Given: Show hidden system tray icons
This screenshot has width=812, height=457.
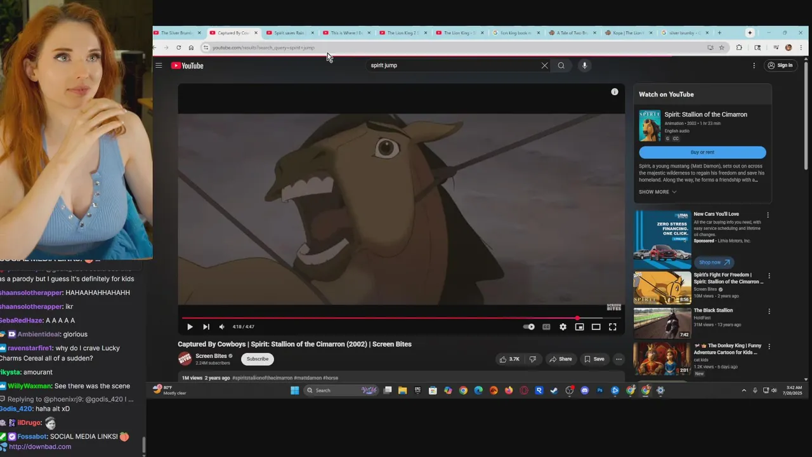Looking at the screenshot, I should pyautogui.click(x=743, y=390).
